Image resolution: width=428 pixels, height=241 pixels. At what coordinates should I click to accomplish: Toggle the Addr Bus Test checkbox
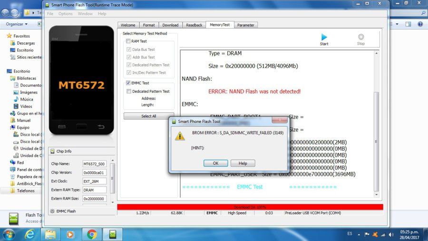[x=129, y=57]
